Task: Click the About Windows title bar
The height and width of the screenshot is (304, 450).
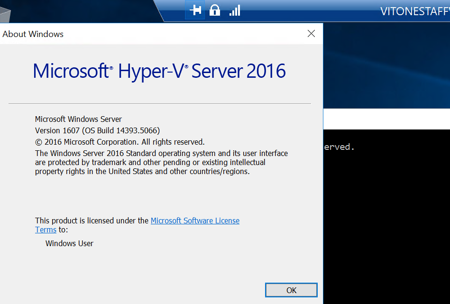Action: (x=142, y=34)
